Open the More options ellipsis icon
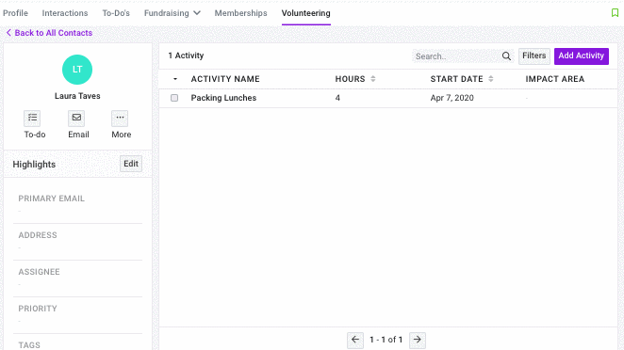Screen dimensions: 624x350 [120, 118]
